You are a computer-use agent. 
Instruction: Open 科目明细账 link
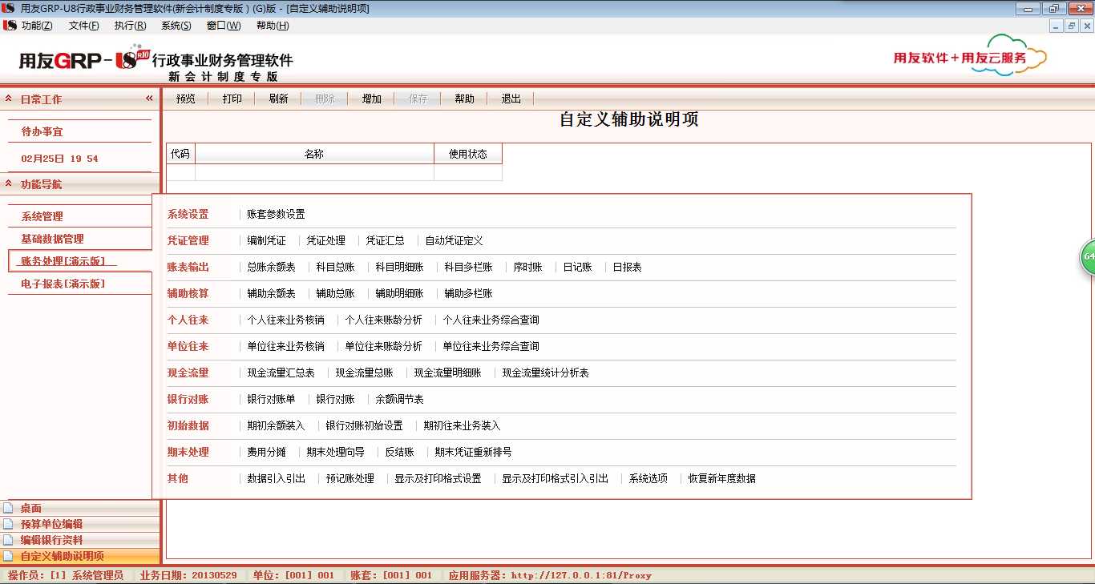(399, 268)
